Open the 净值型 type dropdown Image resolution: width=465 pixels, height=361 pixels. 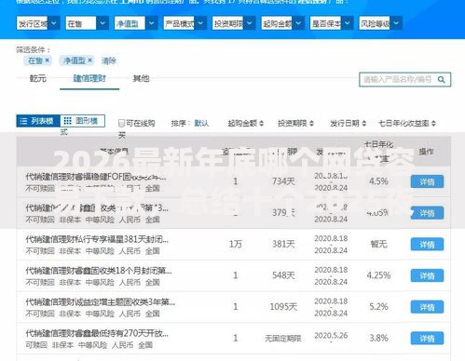[x=136, y=23]
